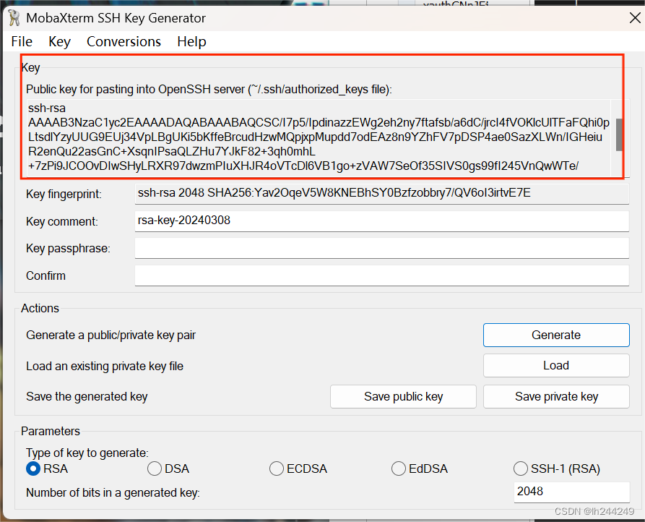The image size is (645, 522).
Task: Open the Key menu
Action: (59, 42)
